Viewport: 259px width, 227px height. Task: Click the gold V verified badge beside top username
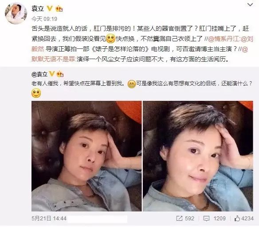point(50,8)
